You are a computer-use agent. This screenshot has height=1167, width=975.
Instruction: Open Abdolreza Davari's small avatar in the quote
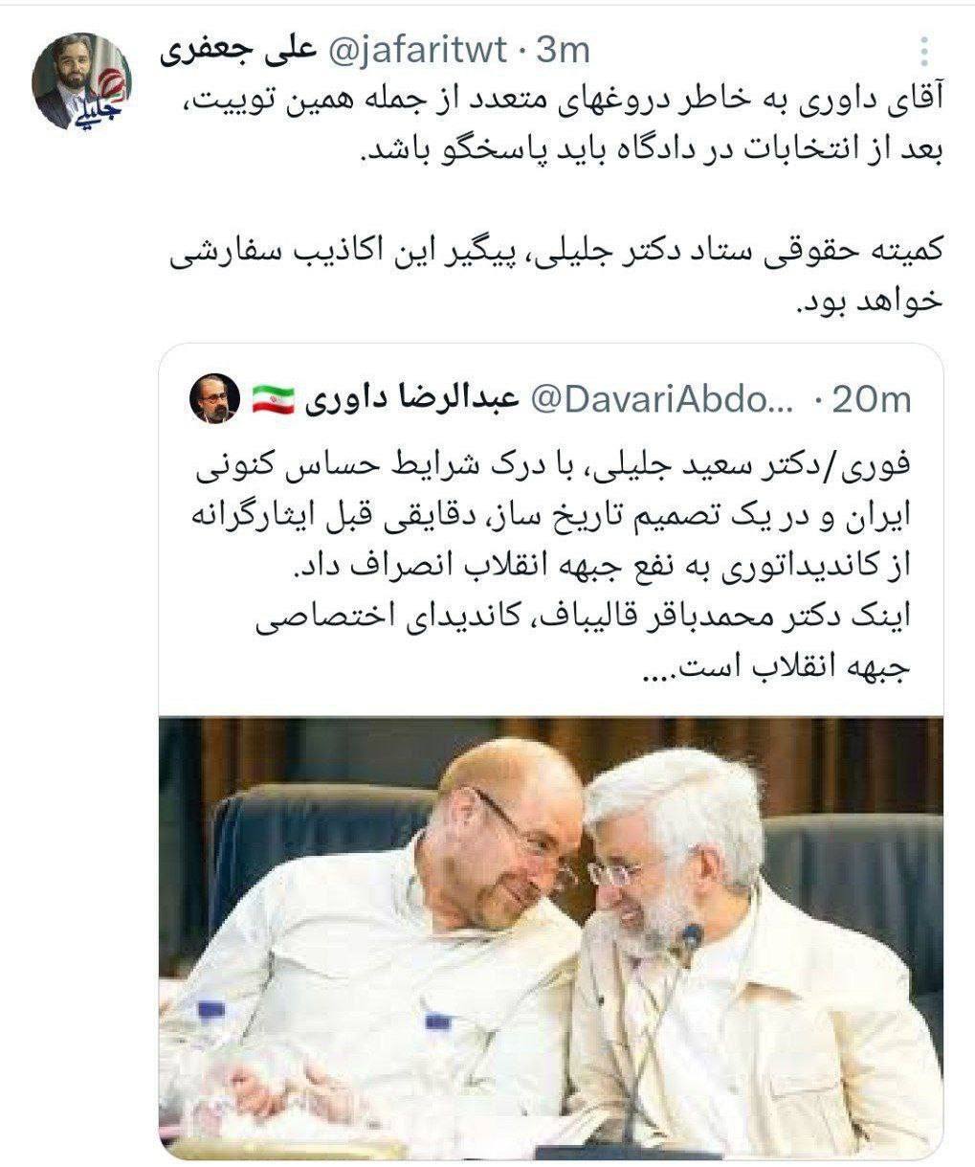point(214,399)
